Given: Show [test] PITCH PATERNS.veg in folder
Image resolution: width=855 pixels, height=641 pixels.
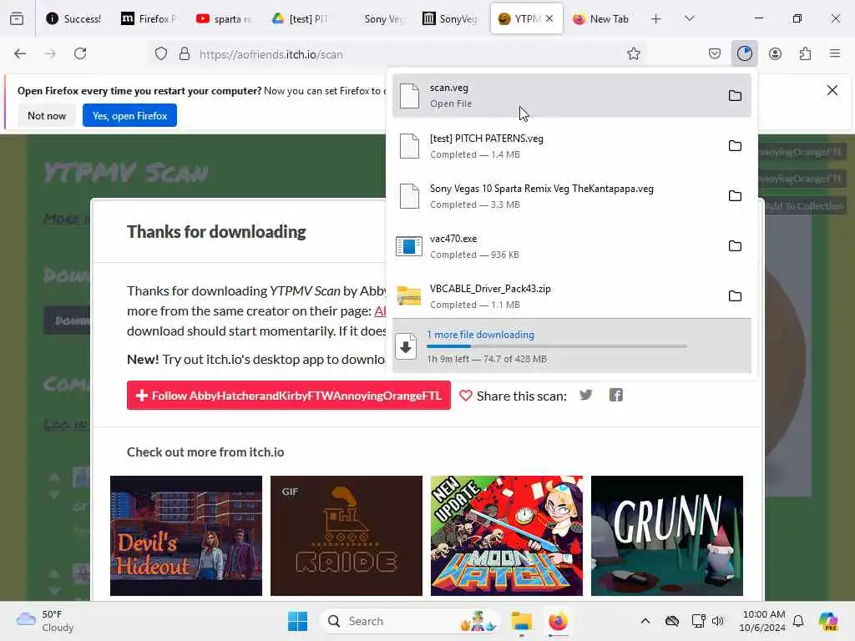Looking at the screenshot, I should (x=735, y=145).
